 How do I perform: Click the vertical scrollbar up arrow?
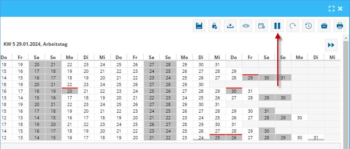point(346,38)
